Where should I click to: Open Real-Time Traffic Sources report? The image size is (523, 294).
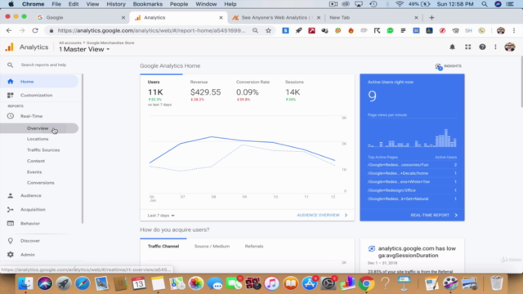click(43, 150)
